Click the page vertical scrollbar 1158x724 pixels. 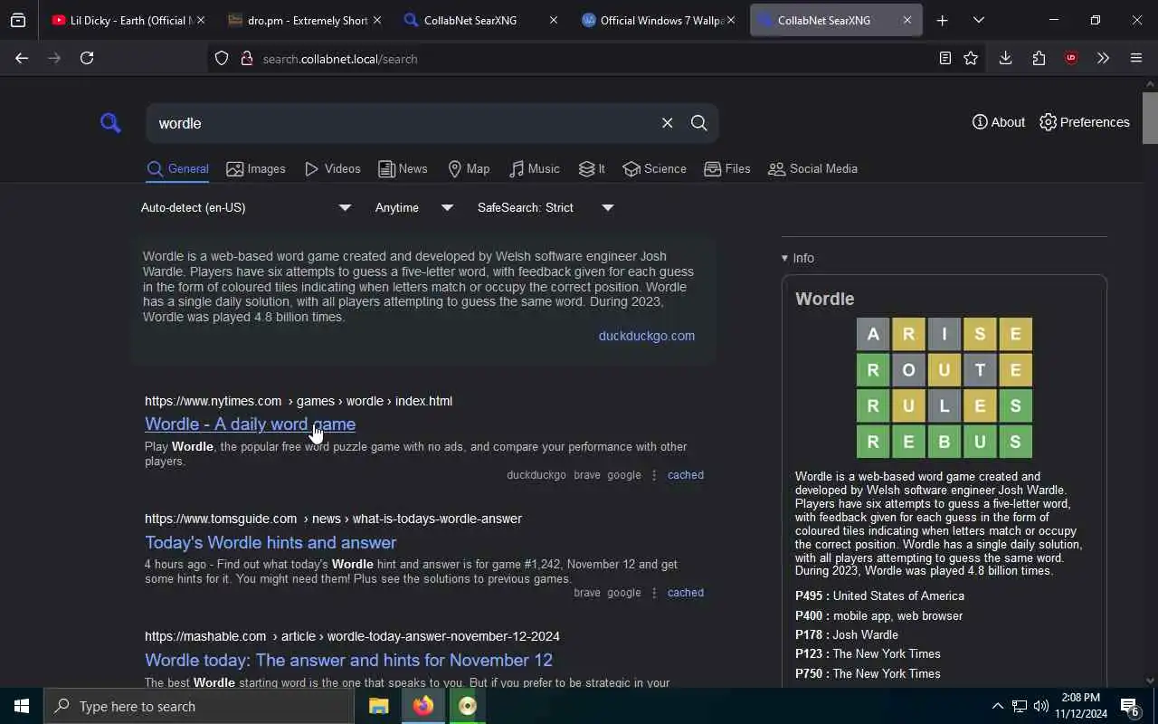(x=1150, y=117)
